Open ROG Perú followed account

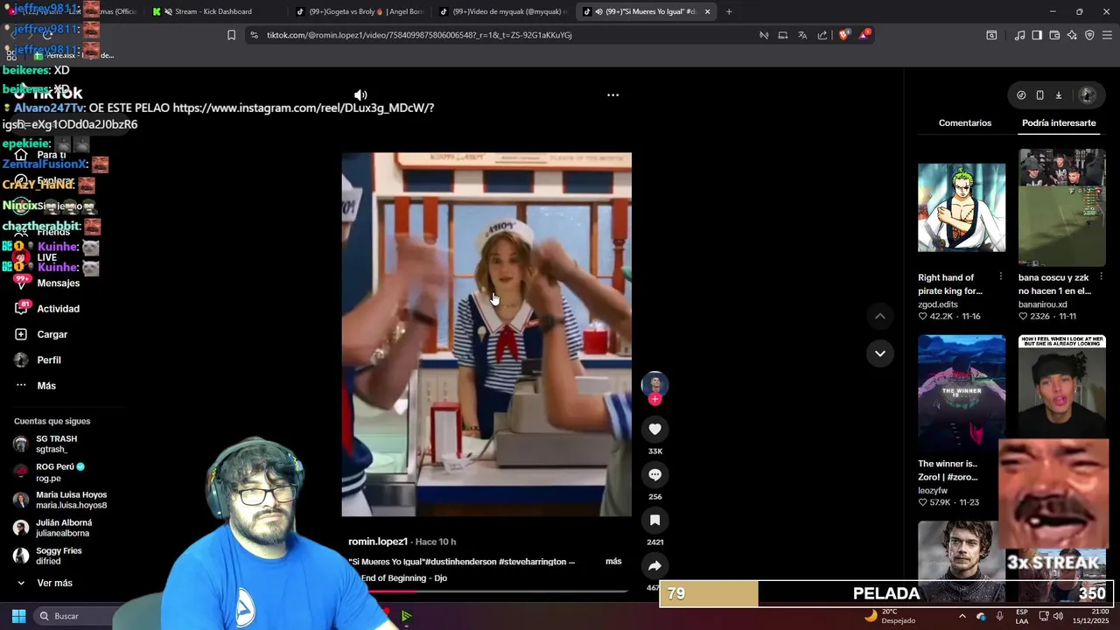(59, 472)
